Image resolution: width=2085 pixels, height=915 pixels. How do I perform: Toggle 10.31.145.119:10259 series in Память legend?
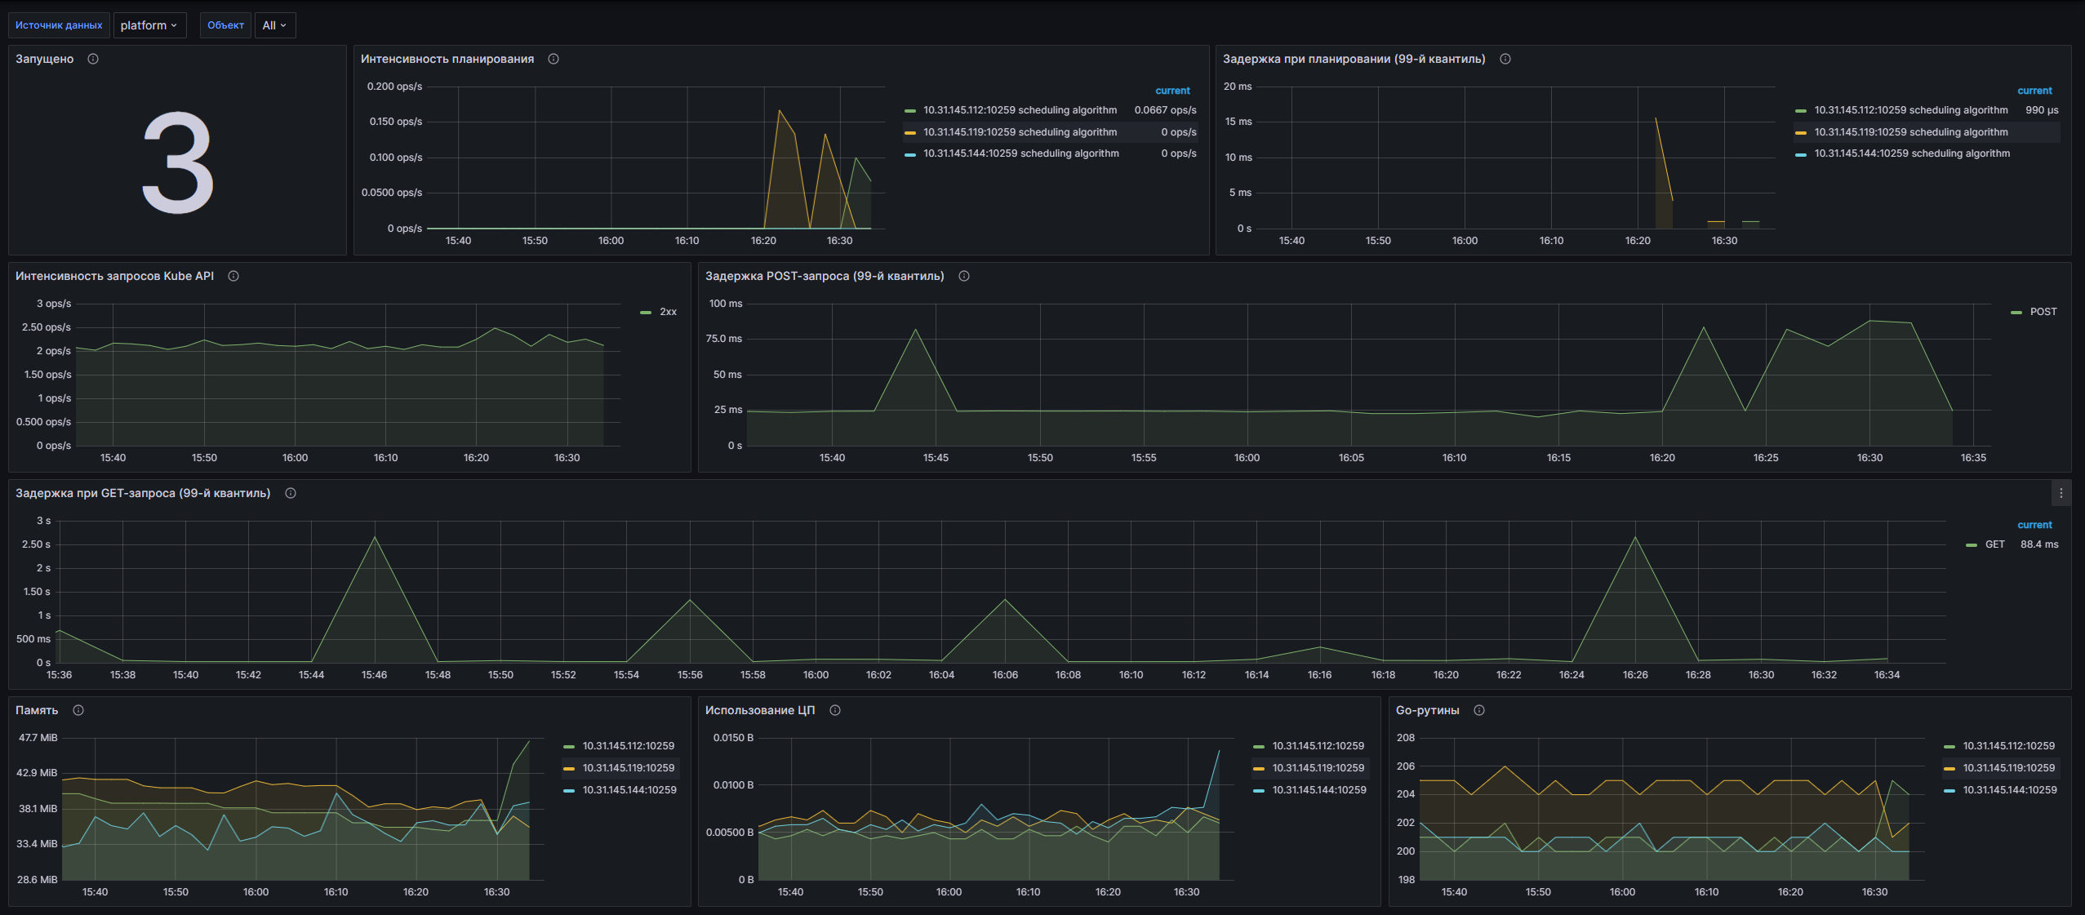(628, 768)
